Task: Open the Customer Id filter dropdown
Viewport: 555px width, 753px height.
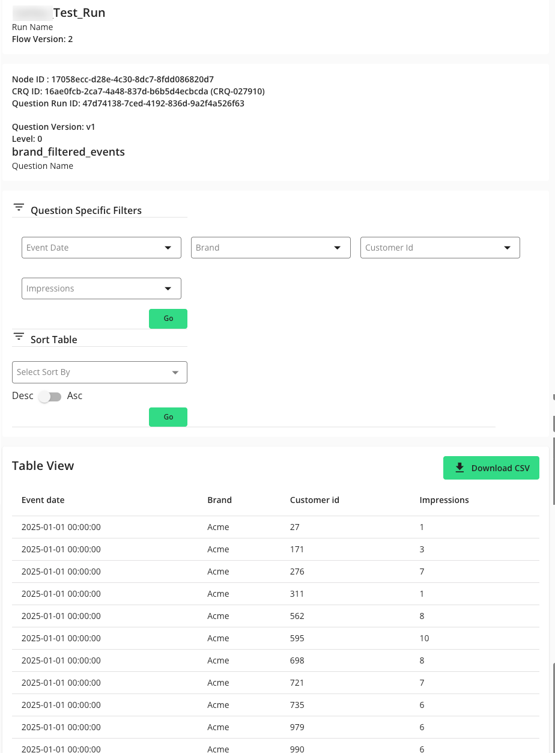Action: pos(440,248)
